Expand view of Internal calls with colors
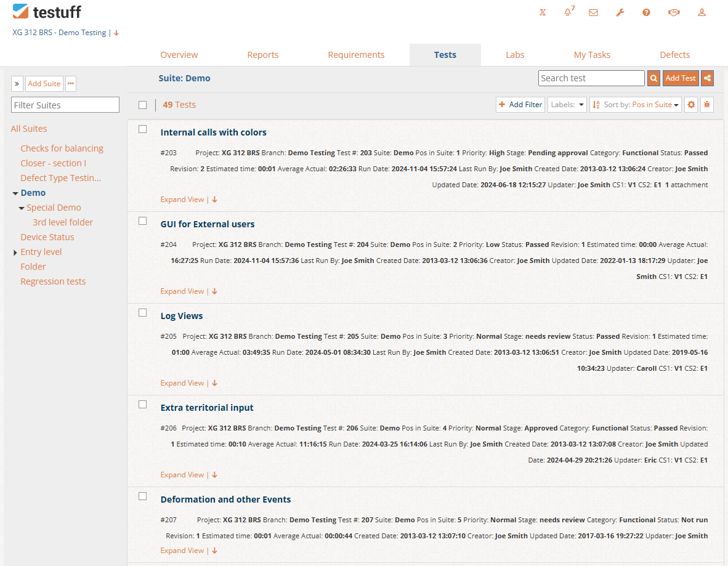 click(182, 200)
